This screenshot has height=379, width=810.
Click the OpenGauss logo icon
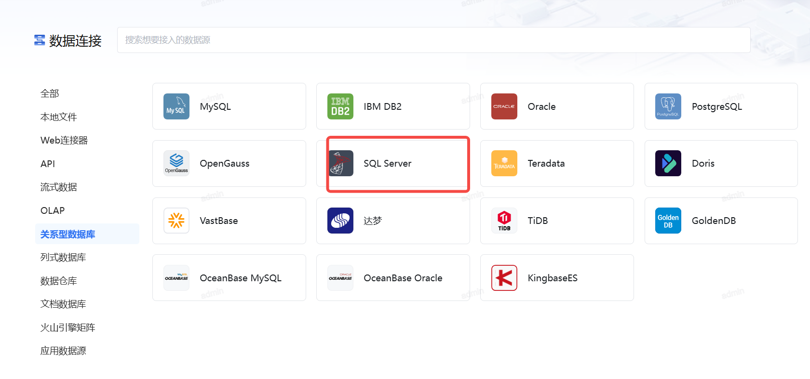point(176,163)
